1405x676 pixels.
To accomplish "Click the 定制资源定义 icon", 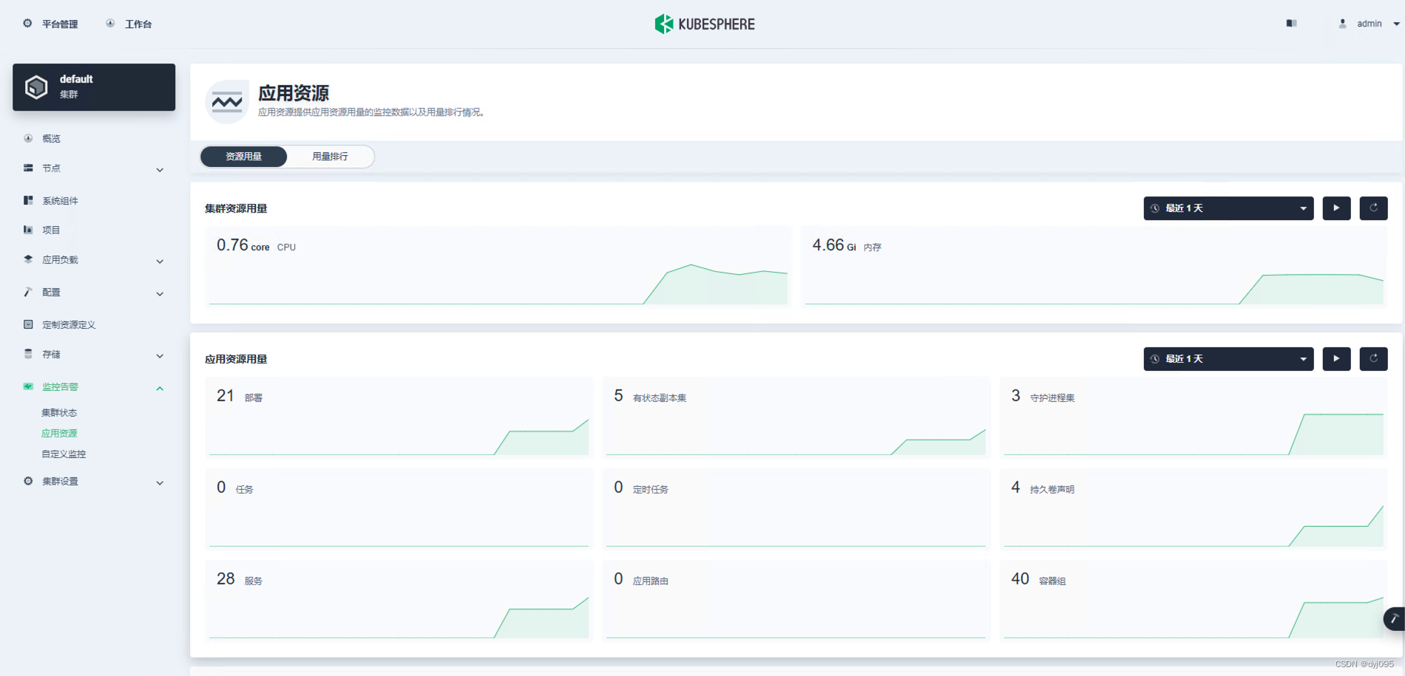I will pyautogui.click(x=28, y=324).
